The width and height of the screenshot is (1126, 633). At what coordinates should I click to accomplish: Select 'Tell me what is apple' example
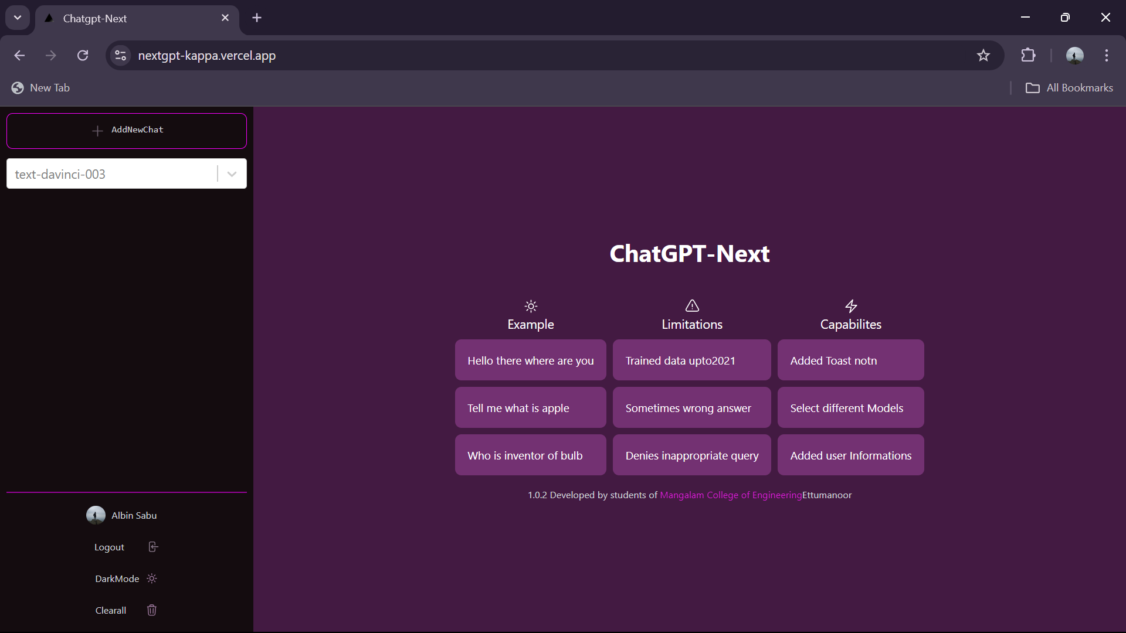click(x=531, y=407)
